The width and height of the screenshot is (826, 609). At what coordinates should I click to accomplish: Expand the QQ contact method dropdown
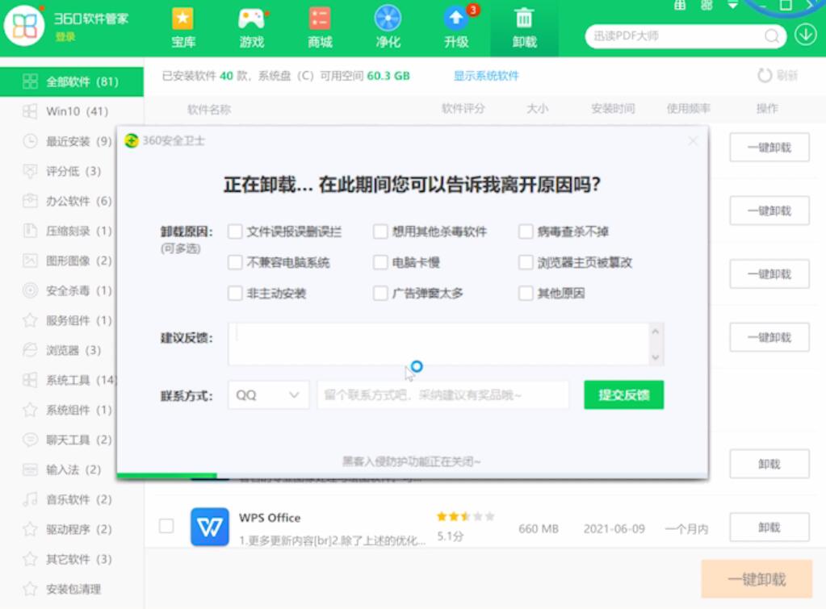(267, 394)
